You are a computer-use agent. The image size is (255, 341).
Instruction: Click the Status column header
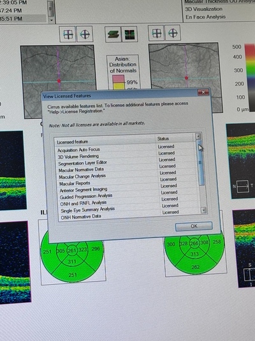(x=174, y=139)
